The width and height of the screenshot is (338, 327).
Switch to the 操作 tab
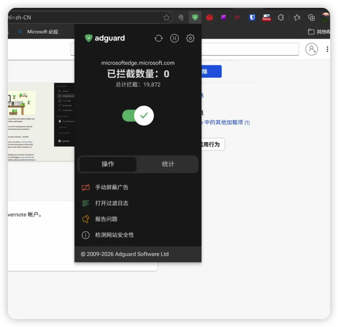[x=108, y=164]
